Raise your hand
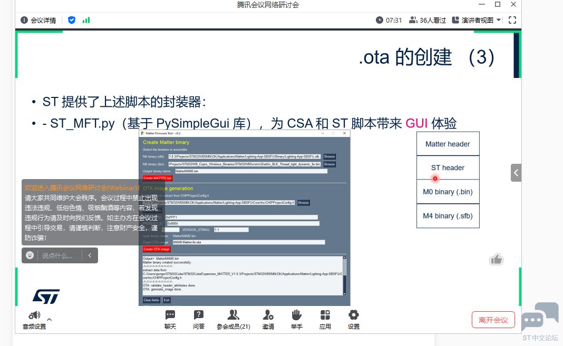This screenshot has width=563, height=346. [297, 320]
